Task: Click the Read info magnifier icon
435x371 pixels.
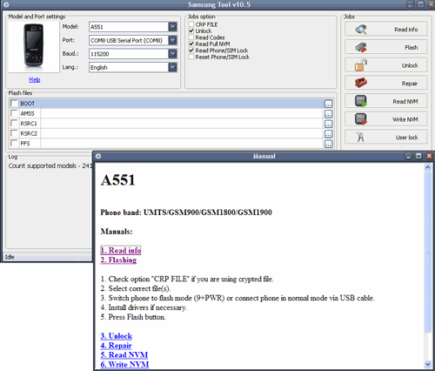Action: pos(361,30)
